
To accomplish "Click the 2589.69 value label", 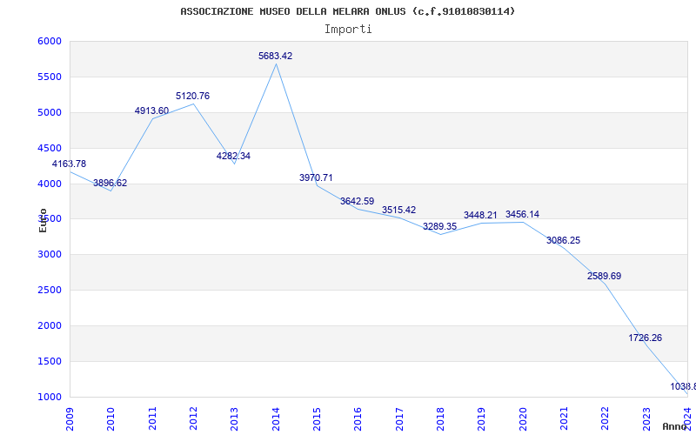I will 604,276.
